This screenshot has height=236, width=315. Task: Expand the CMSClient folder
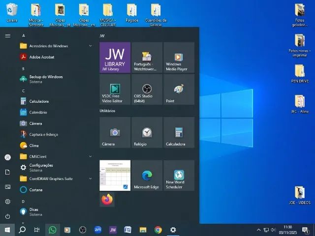tap(56, 156)
